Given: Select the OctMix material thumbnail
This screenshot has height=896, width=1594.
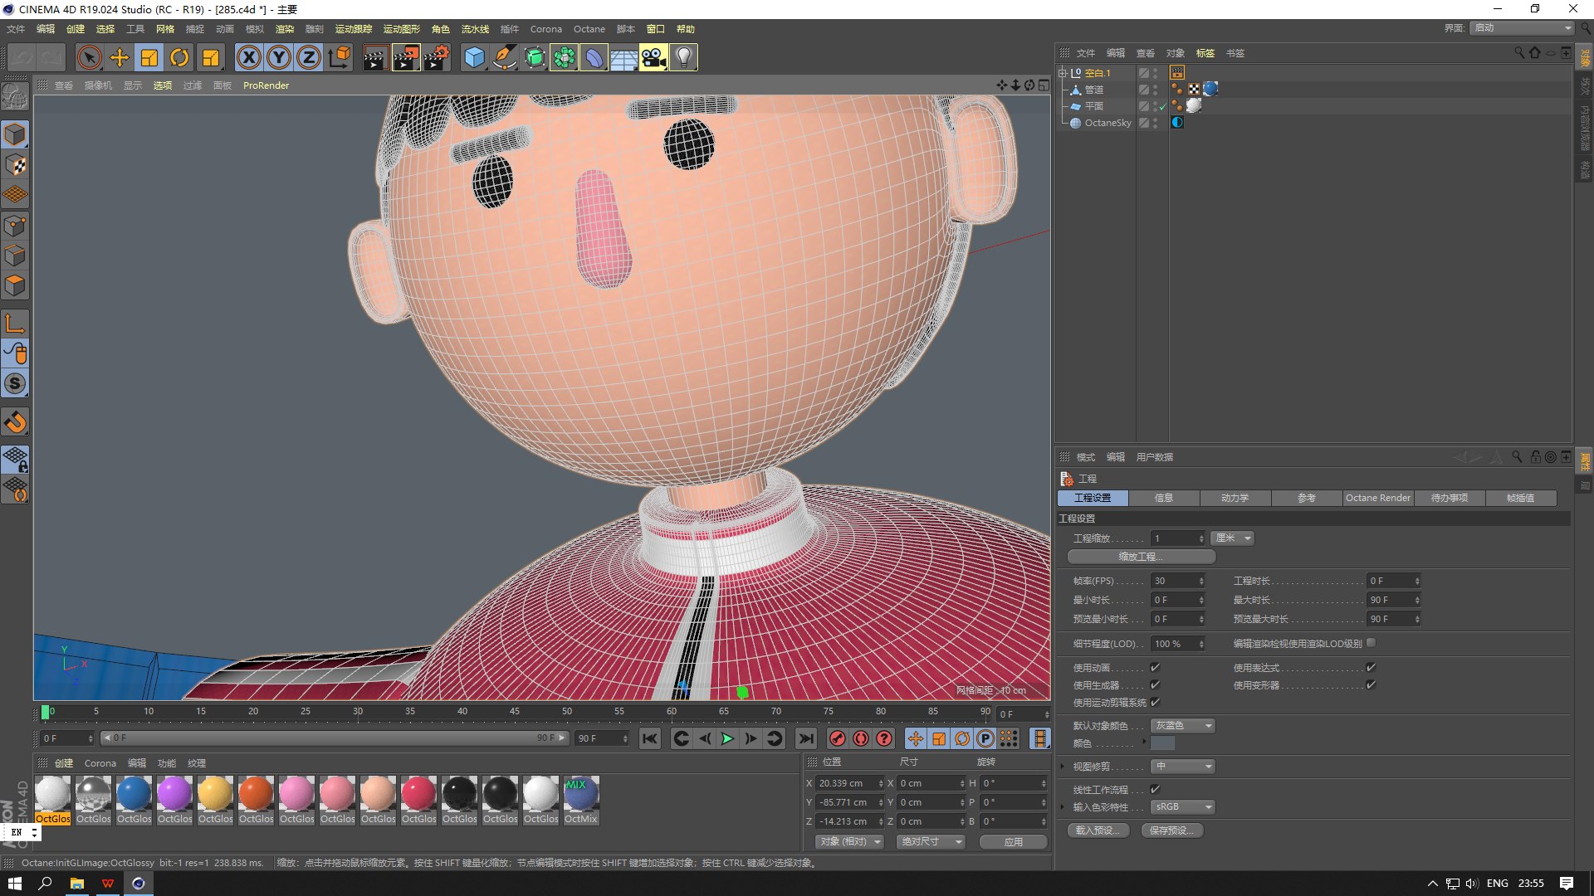Looking at the screenshot, I should coord(580,800).
